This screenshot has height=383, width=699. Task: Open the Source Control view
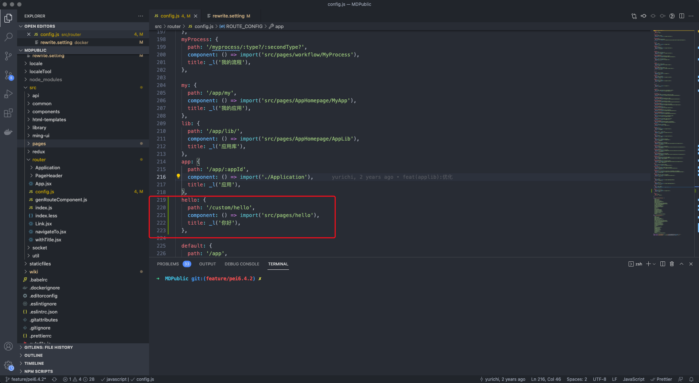click(8, 56)
